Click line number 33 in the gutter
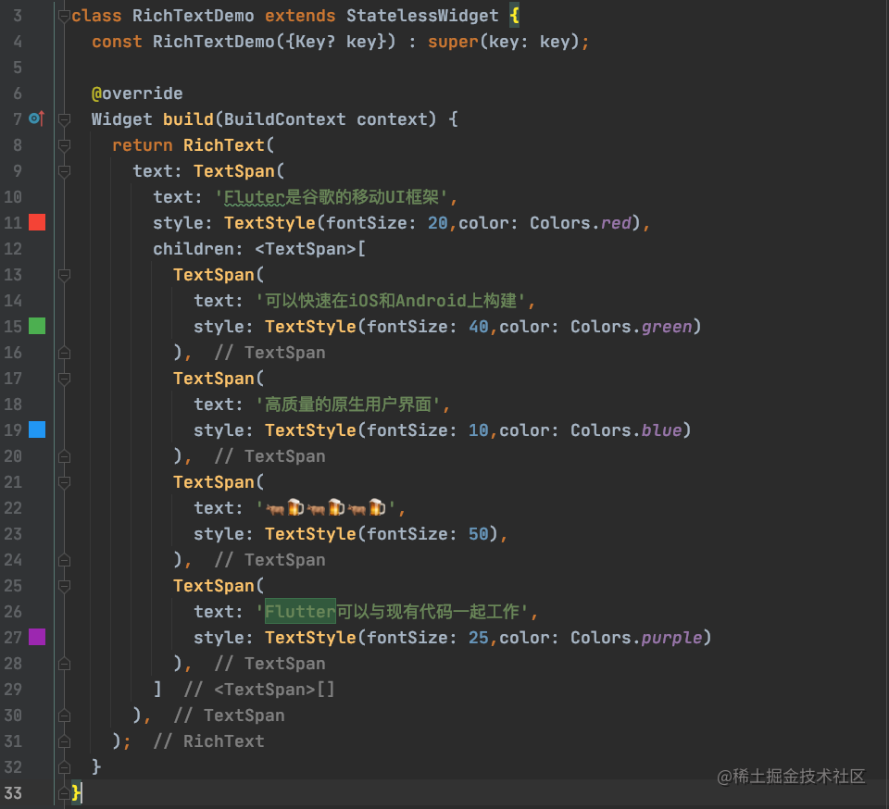 (12, 792)
